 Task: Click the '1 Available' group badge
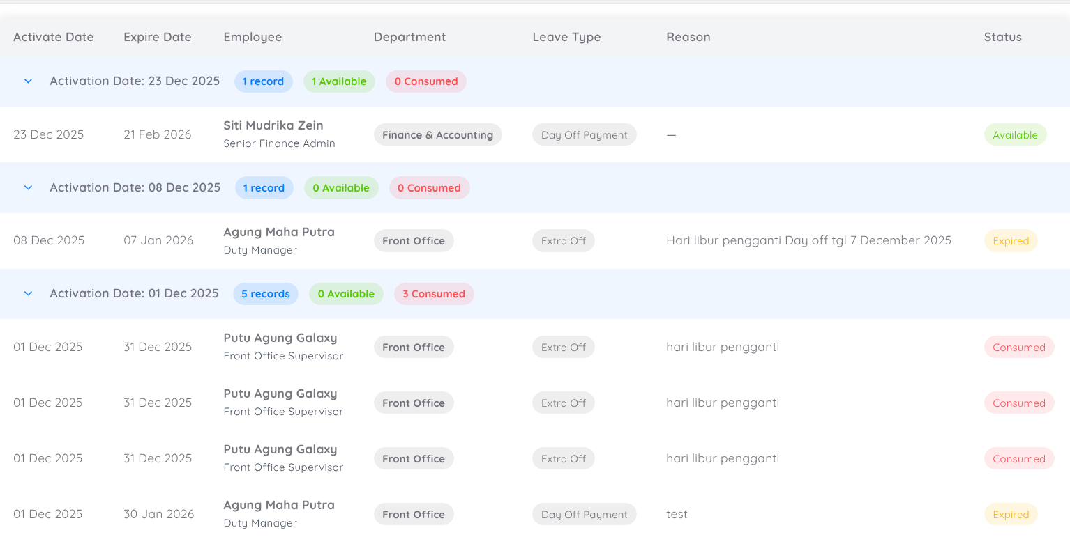pos(339,81)
